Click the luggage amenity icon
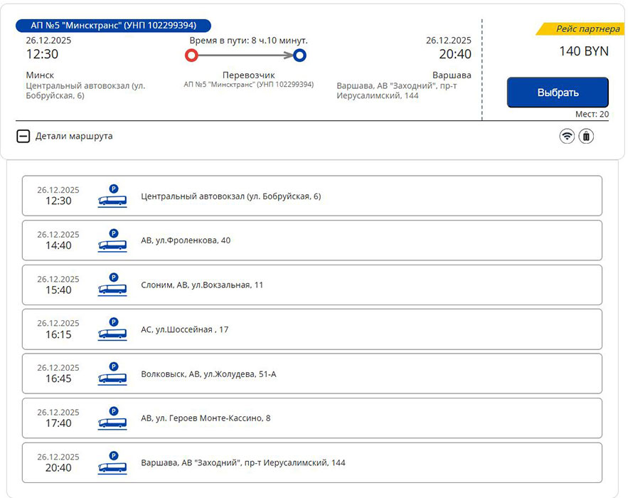This screenshot has height=498, width=640. (586, 136)
